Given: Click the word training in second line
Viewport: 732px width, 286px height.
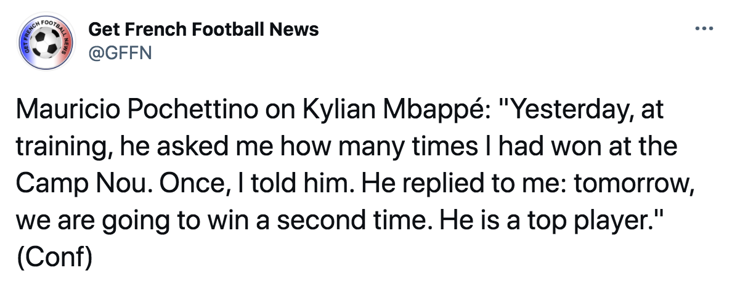Looking at the screenshot, I should click(64, 148).
